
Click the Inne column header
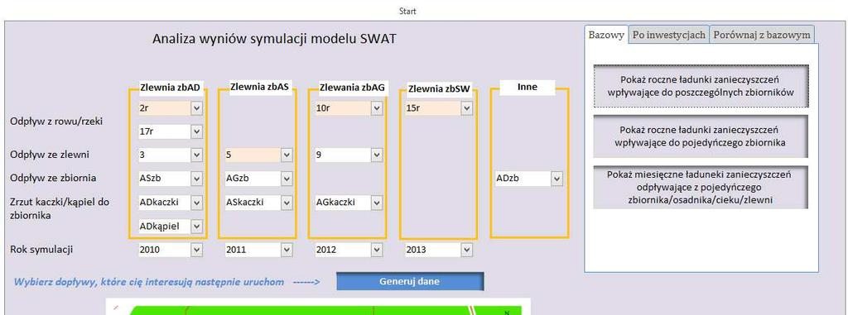point(528,87)
